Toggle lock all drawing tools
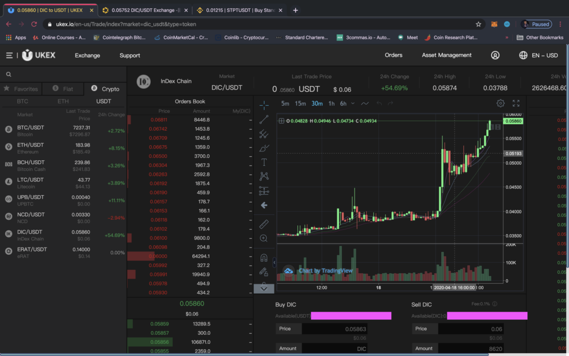 (x=264, y=271)
